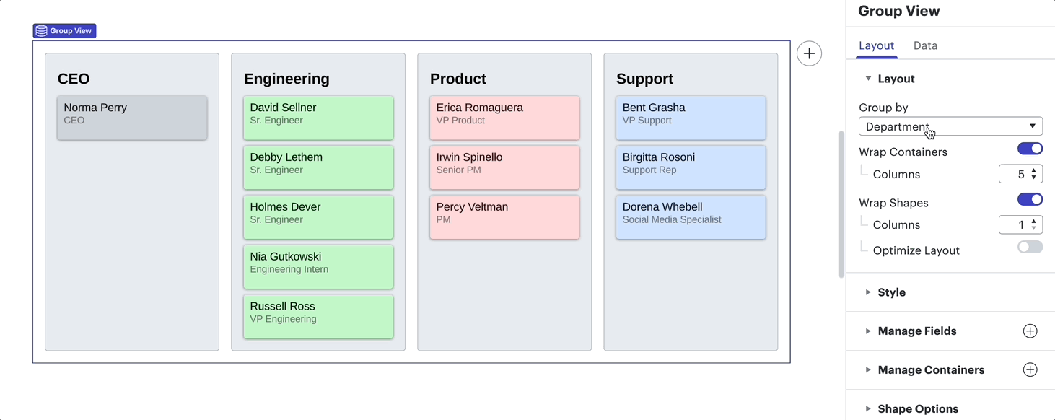This screenshot has width=1055, height=420.
Task: Add a container using the Manage Containers plus icon
Action: 1030,369
